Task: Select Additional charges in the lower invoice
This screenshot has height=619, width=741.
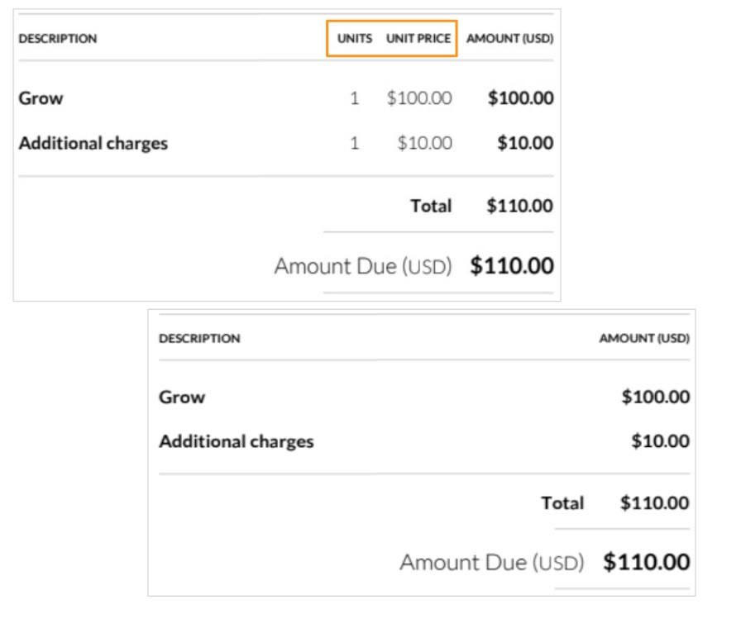Action: [237, 441]
